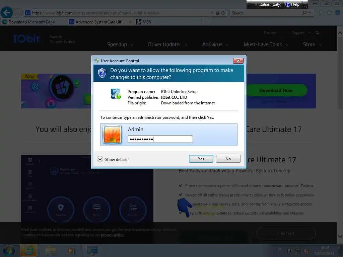Click the browser Back arrow button
343x257 pixels.
click(6, 13)
